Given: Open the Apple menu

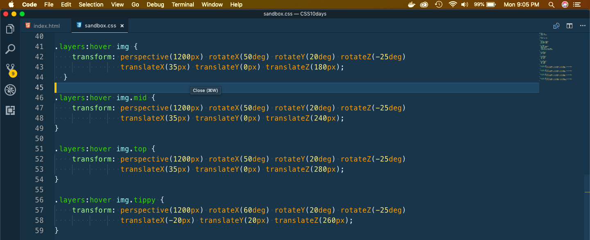Looking at the screenshot, I should pos(11,4).
